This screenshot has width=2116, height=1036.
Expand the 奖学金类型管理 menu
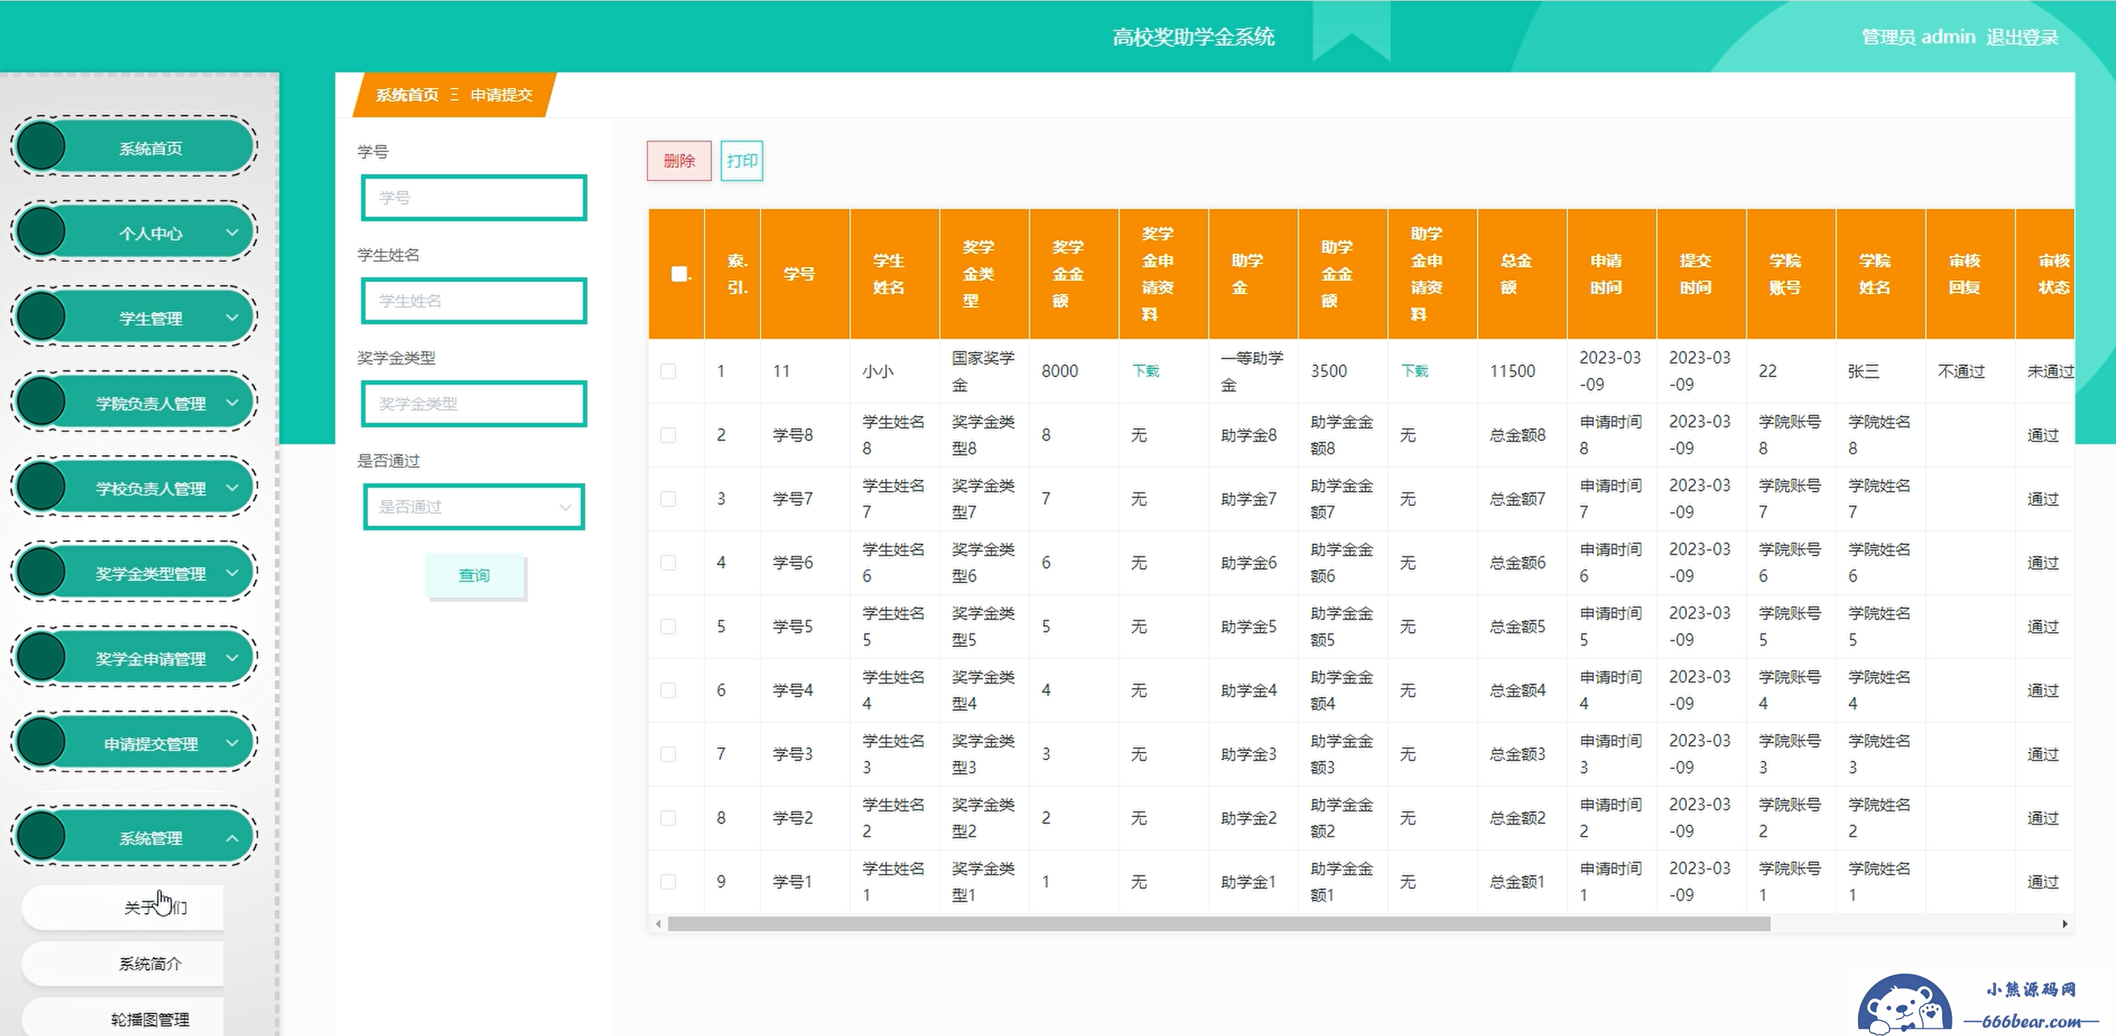tap(134, 573)
